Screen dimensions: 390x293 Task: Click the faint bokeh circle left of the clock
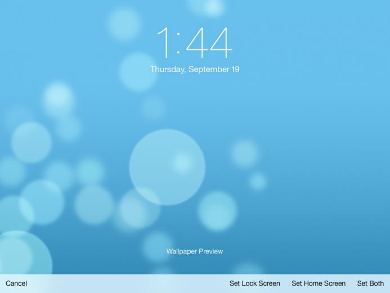(124, 24)
